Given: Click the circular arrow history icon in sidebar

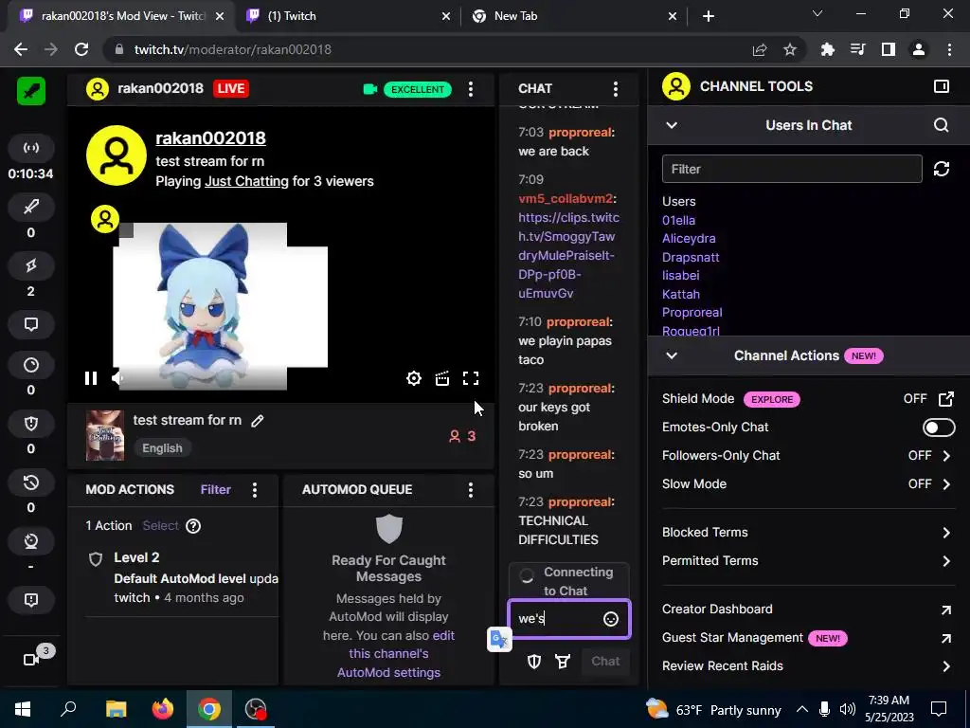Looking at the screenshot, I should [31, 482].
